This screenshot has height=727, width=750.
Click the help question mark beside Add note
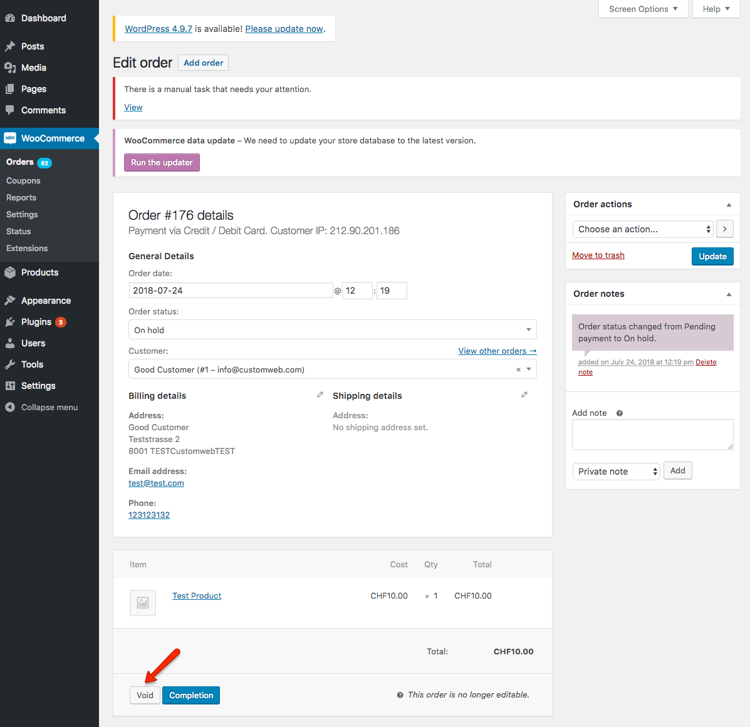(619, 413)
